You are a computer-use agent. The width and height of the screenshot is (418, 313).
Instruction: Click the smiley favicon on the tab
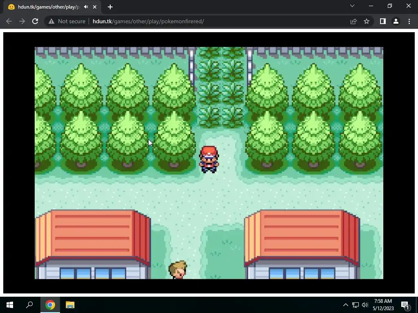pos(11,7)
